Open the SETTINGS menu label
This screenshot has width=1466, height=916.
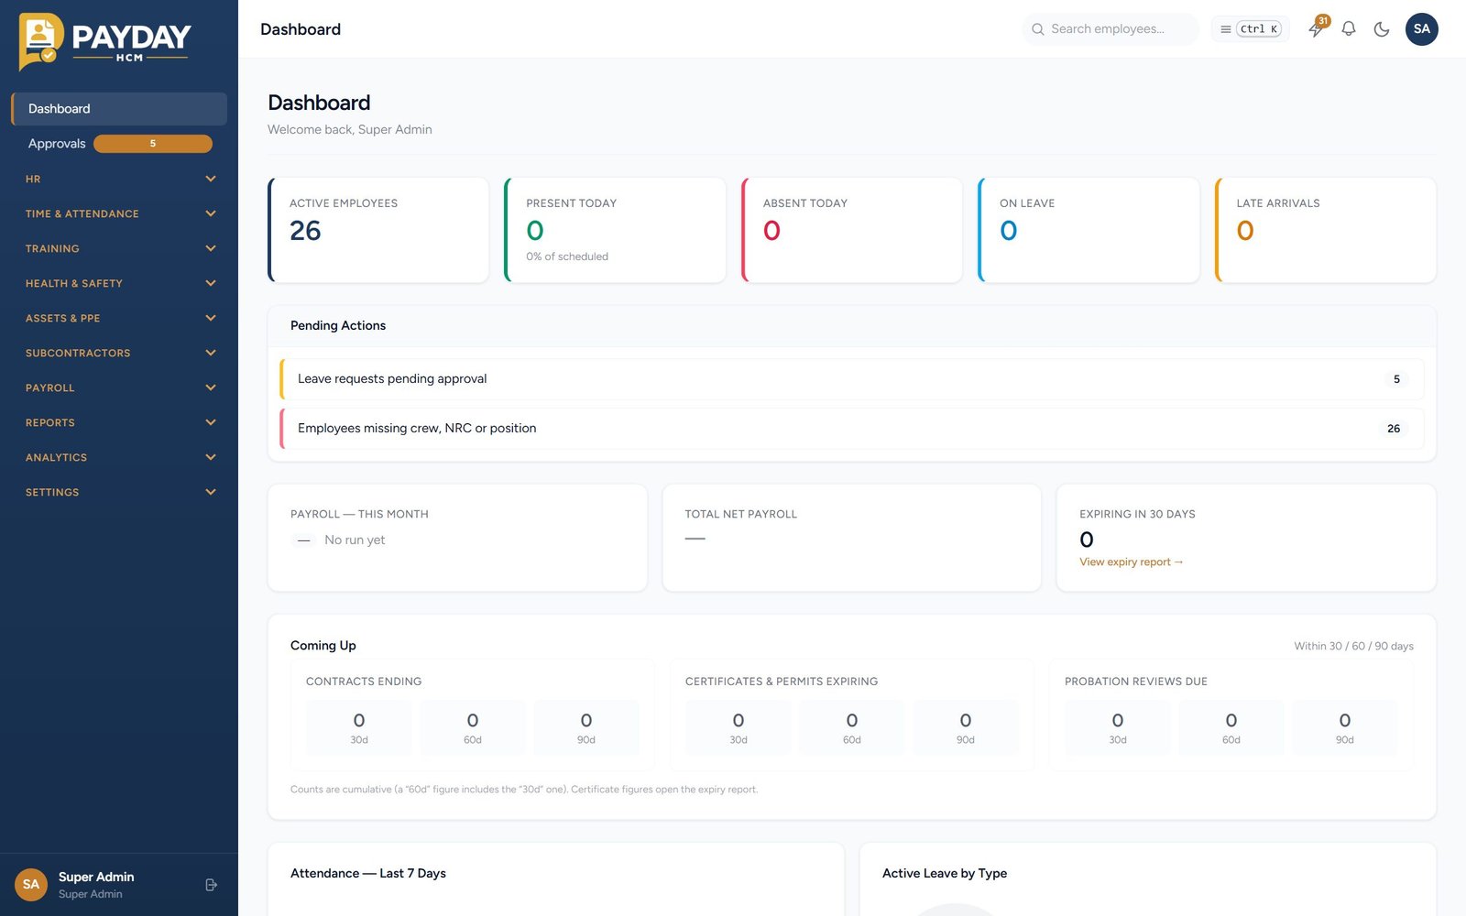coord(52,493)
